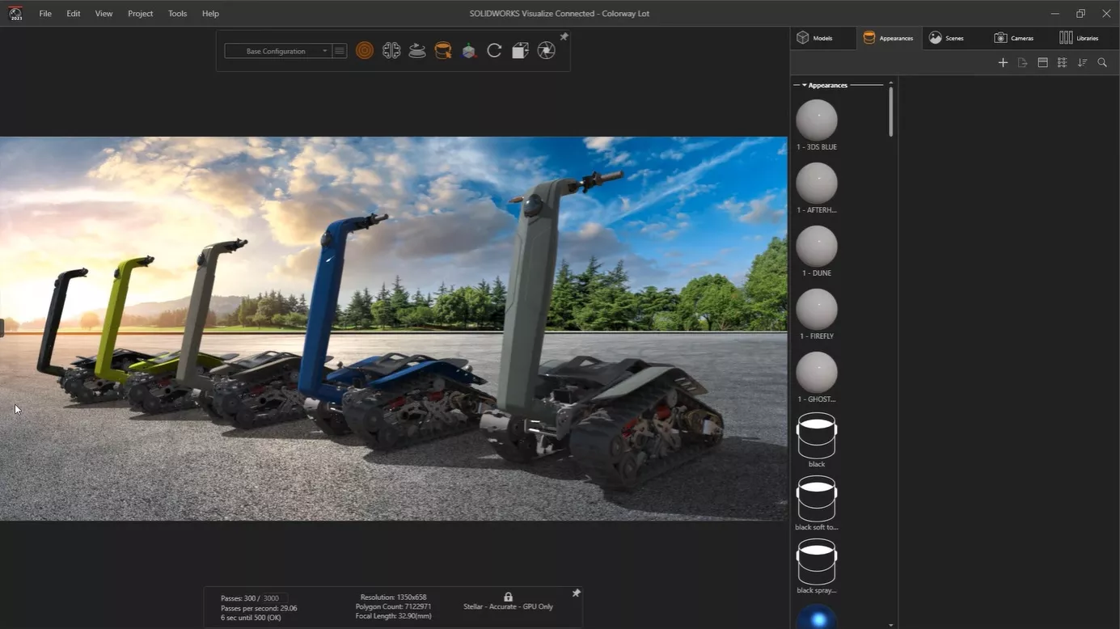Switch appearances to list view icon

1062,62
